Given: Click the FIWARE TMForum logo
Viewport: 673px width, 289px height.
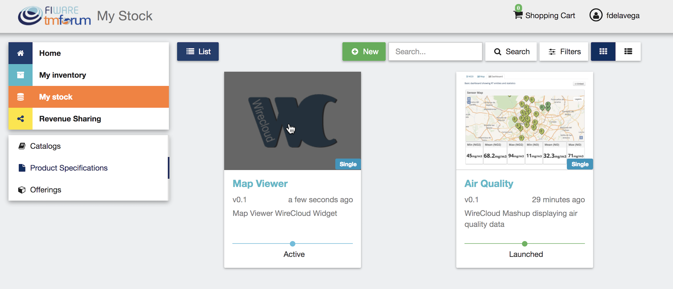Looking at the screenshot, I should [54, 16].
